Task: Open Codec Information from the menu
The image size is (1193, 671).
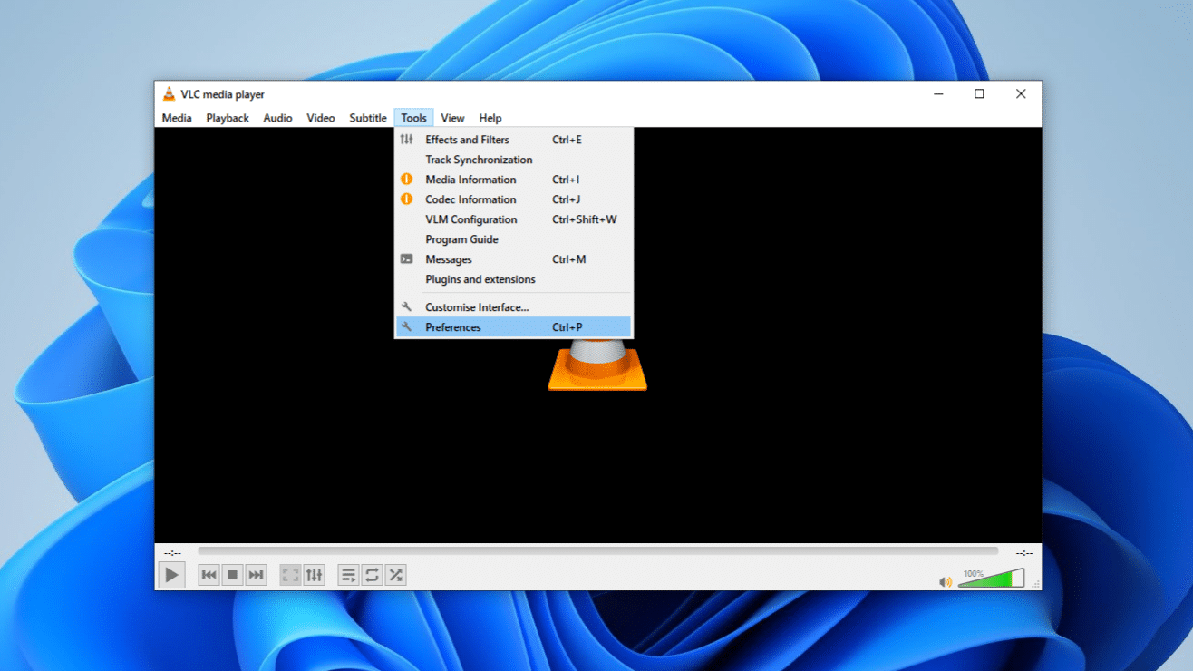Action: pyautogui.click(x=514, y=199)
